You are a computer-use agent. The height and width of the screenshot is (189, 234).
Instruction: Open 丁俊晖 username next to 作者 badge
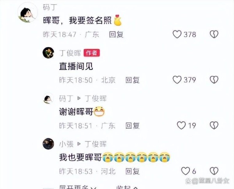(x=70, y=53)
